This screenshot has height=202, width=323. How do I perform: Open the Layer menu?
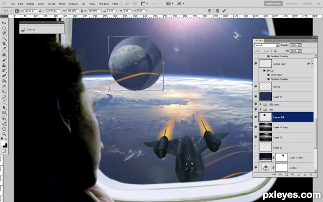coord(41,4)
